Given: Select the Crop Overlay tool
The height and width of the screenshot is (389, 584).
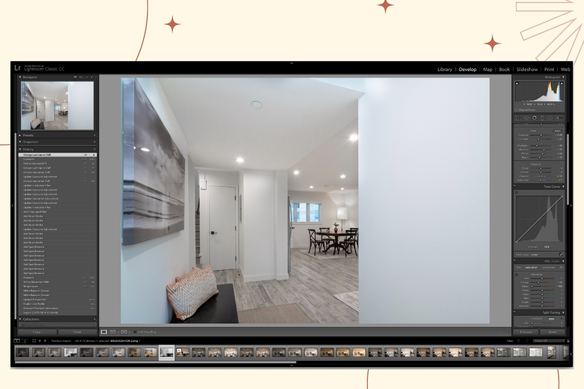Looking at the screenshot, I should click(519, 117).
